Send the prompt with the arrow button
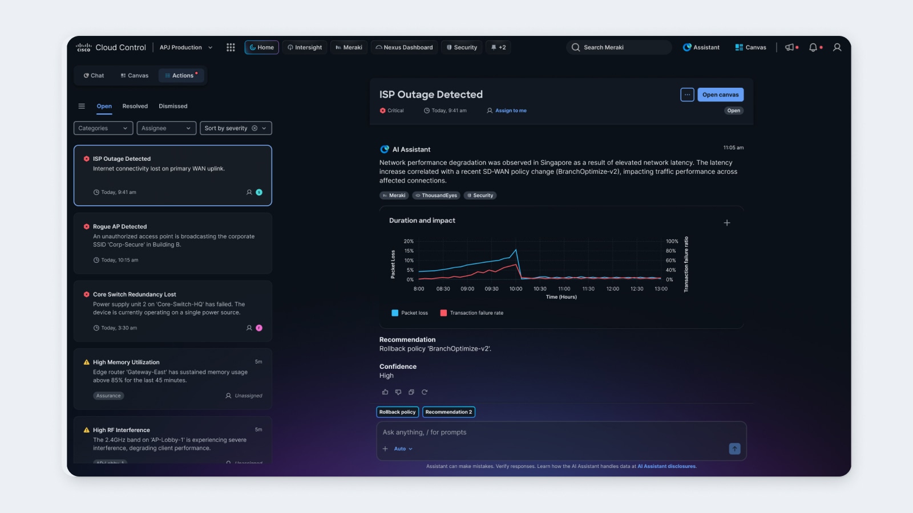The height and width of the screenshot is (513, 913). pos(735,449)
